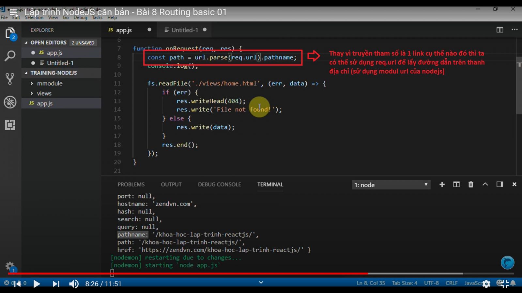Screen dimensions: 522x293
Task: Open the Extensions view
Action: (x=10, y=125)
